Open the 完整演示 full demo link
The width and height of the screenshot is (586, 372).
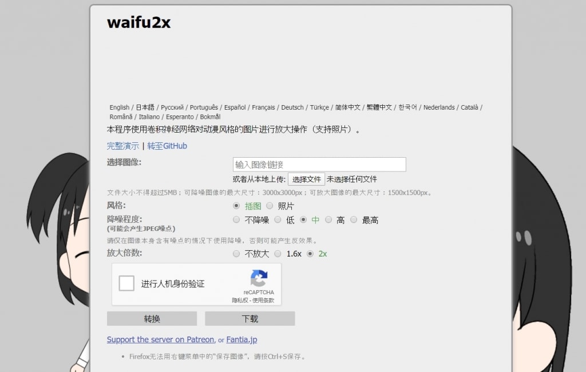123,146
